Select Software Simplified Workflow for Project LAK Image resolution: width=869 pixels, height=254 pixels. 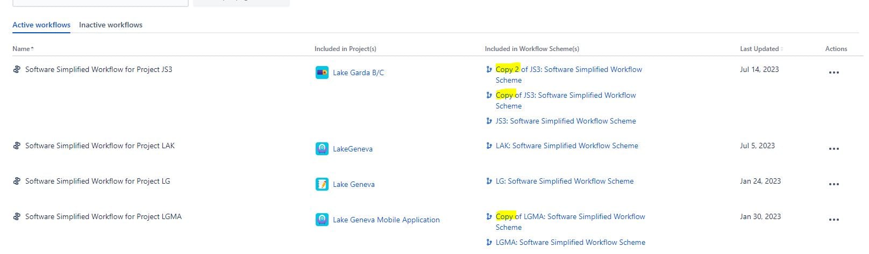pos(100,146)
